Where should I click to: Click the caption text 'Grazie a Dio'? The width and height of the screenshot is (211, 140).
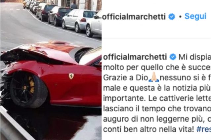coord(126,78)
